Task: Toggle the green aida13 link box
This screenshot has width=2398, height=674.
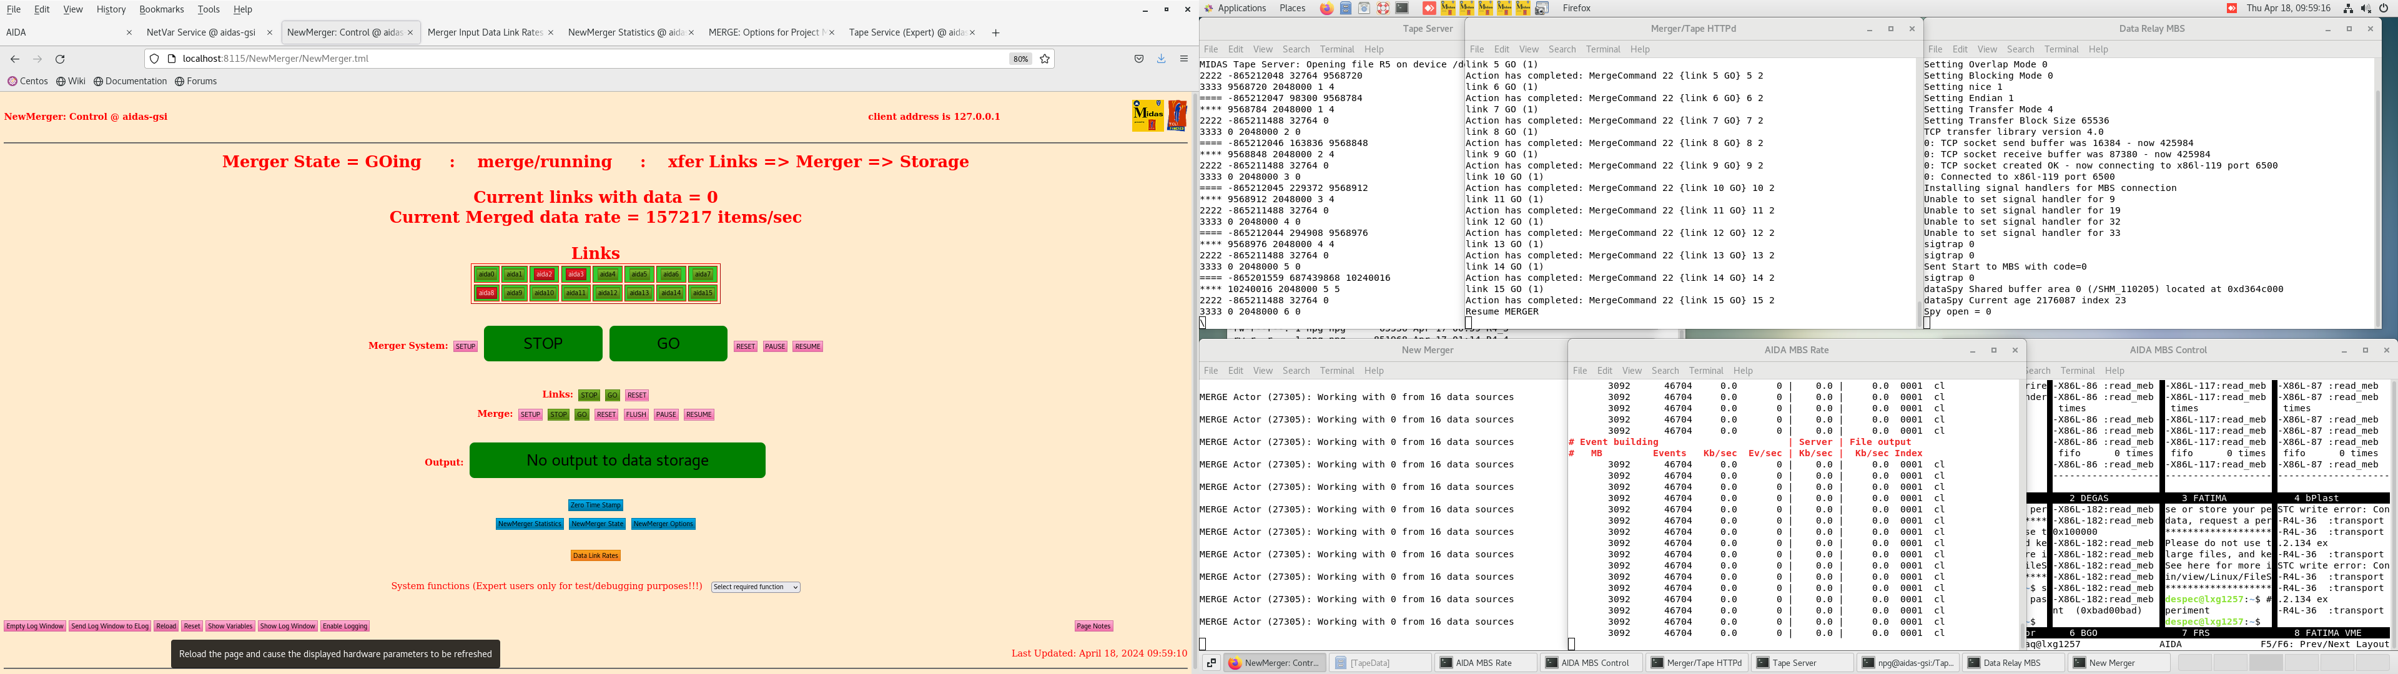Action: [x=639, y=293]
